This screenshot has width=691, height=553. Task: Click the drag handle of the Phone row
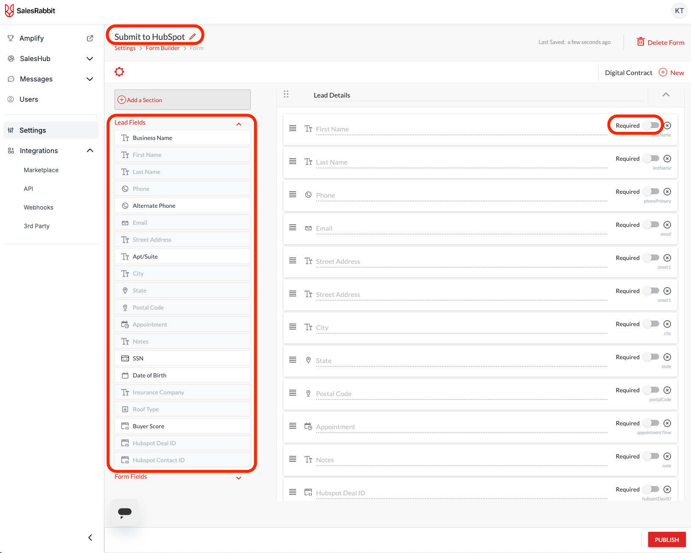click(x=293, y=194)
